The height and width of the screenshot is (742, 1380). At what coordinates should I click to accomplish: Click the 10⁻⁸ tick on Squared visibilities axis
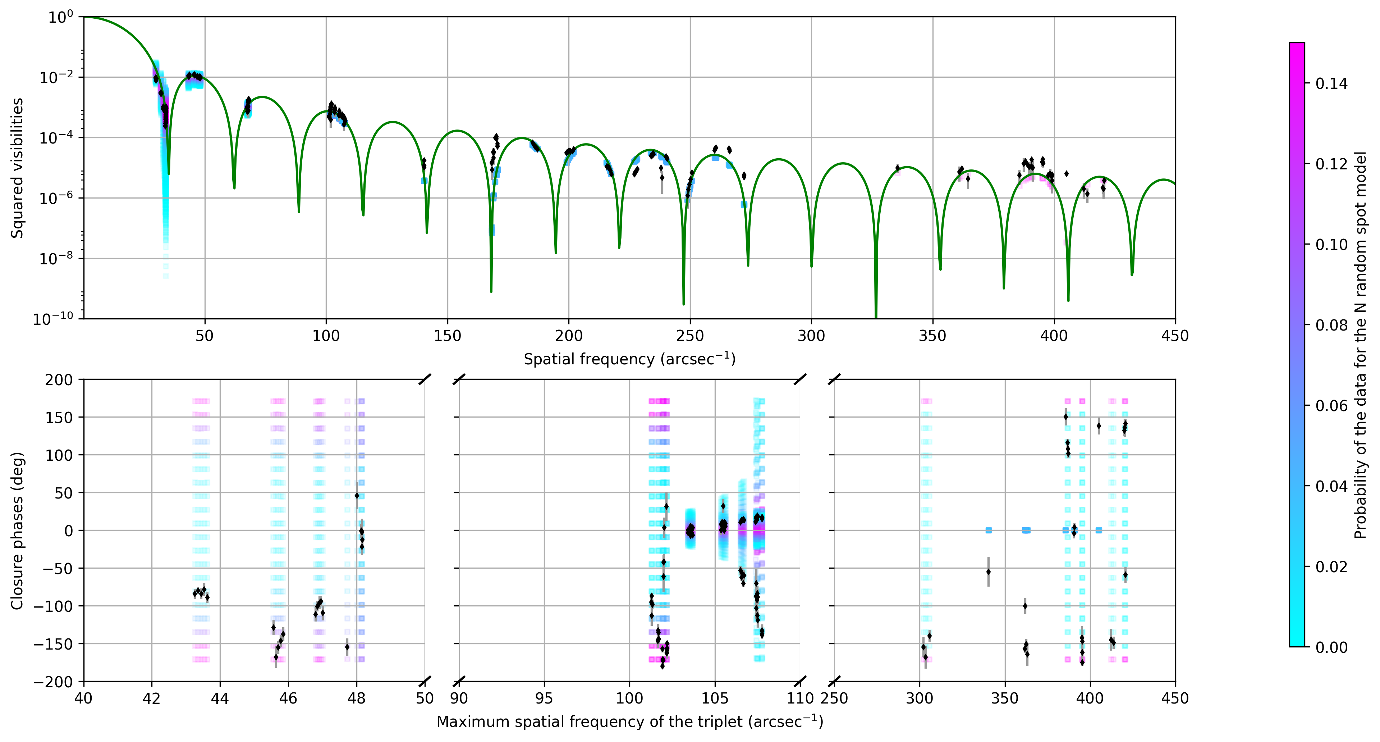(x=57, y=259)
